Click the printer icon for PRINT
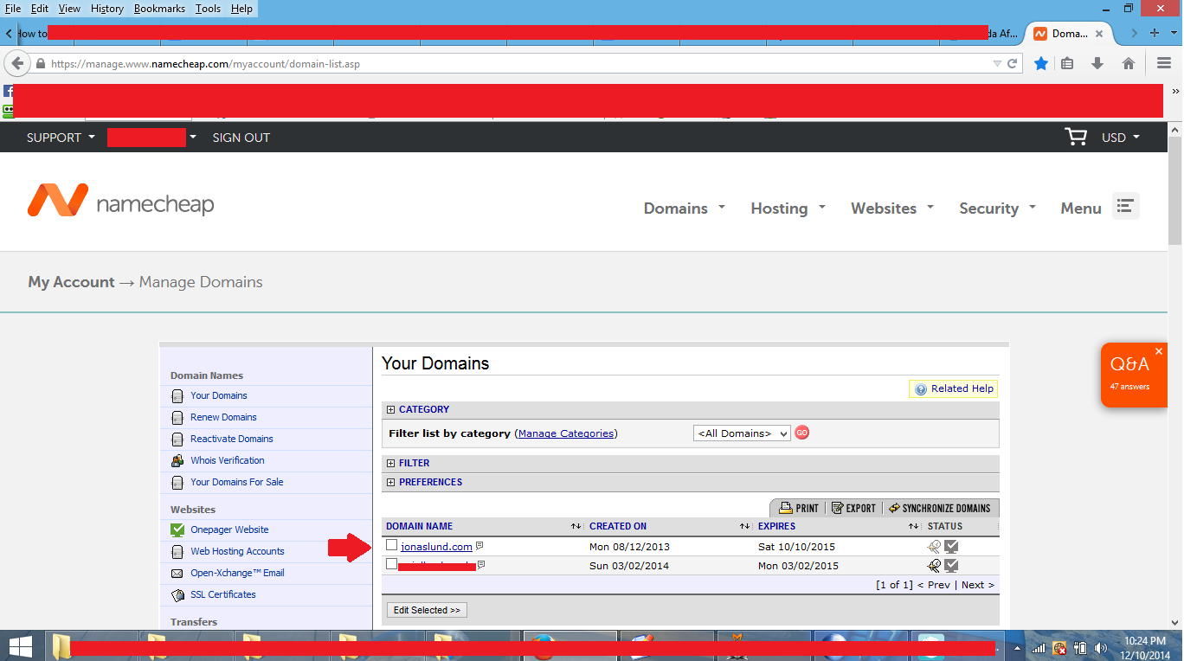 click(x=786, y=508)
